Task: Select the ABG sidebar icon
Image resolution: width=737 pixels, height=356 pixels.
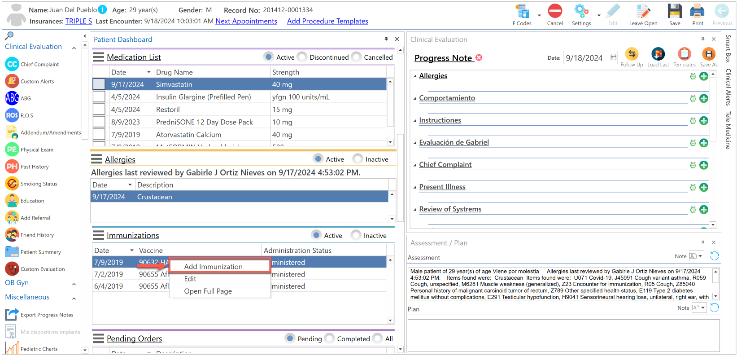Action: [12, 98]
